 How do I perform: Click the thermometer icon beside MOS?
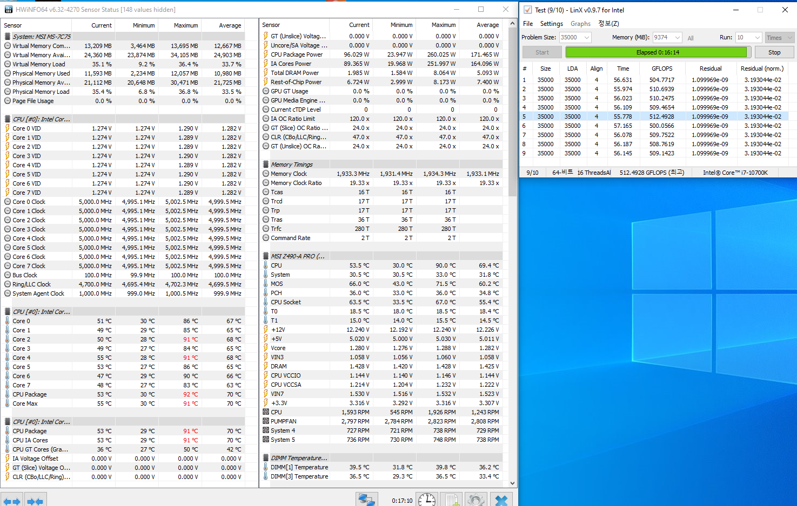tap(266, 284)
